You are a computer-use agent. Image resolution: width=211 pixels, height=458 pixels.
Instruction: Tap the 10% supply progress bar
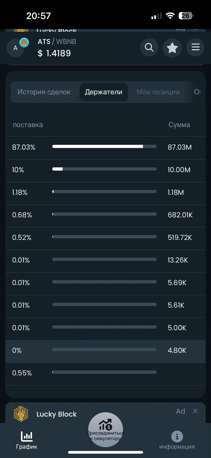point(104,169)
